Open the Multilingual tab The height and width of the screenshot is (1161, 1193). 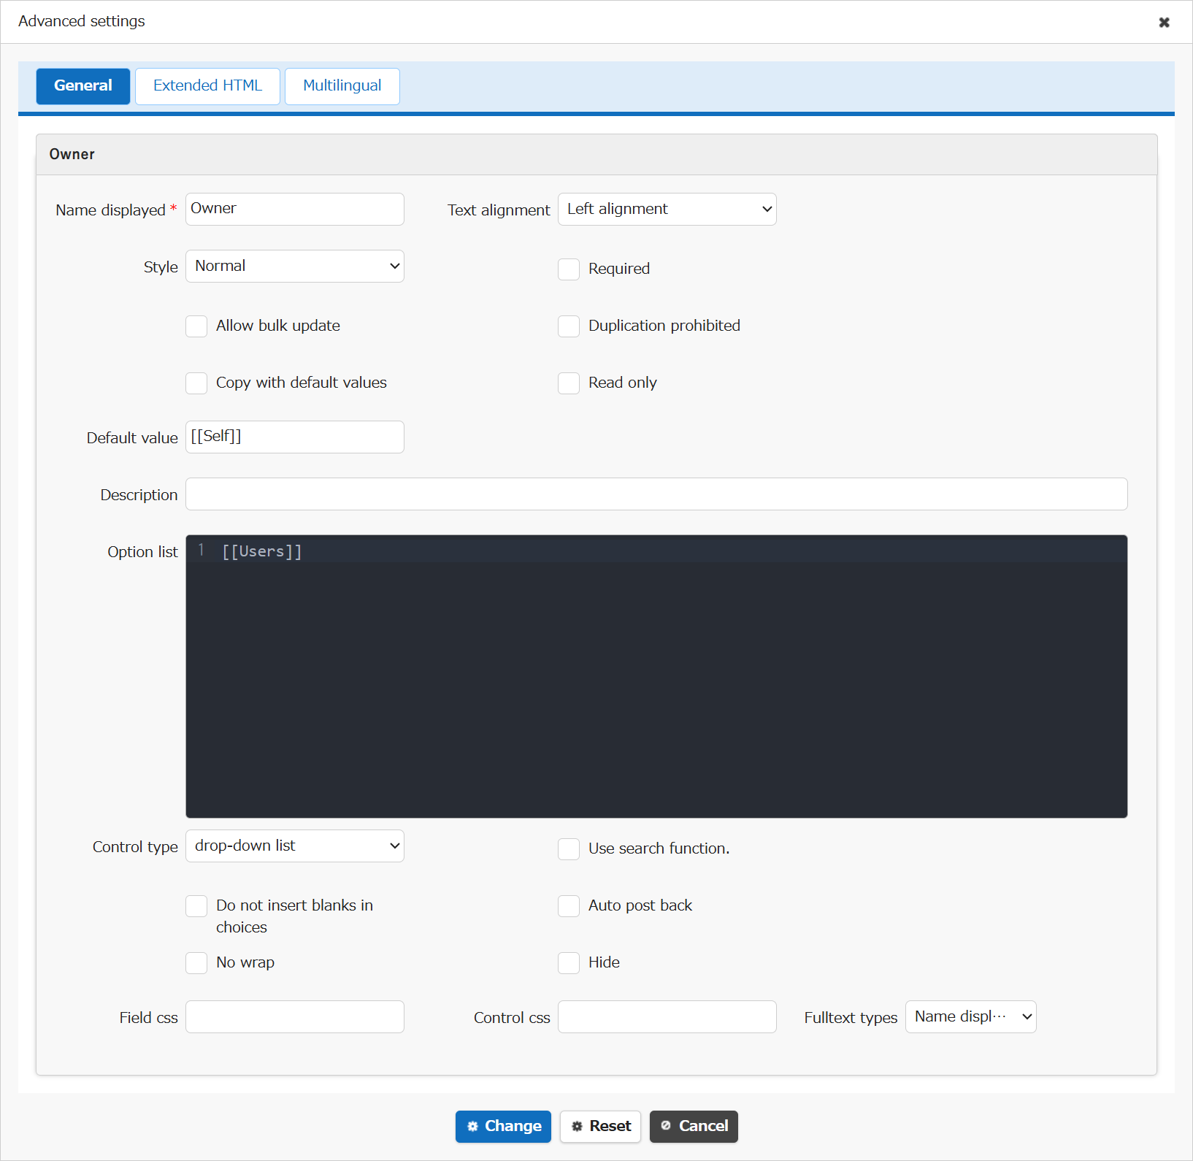(x=342, y=86)
